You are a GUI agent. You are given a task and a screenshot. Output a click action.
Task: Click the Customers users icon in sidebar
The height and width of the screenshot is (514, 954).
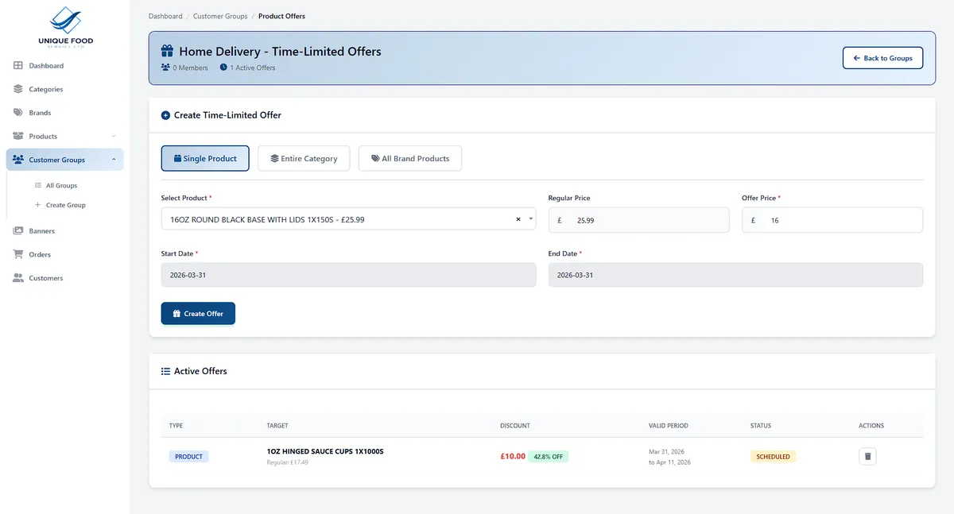18,278
